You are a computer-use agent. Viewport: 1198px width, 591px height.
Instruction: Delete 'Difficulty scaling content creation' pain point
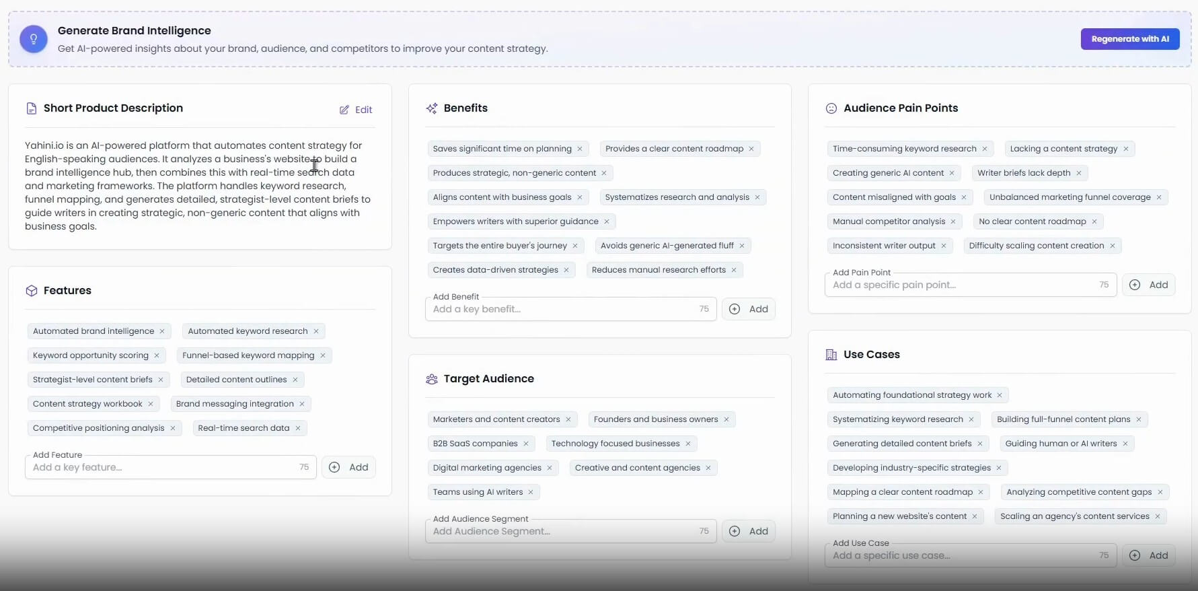[x=1113, y=246]
